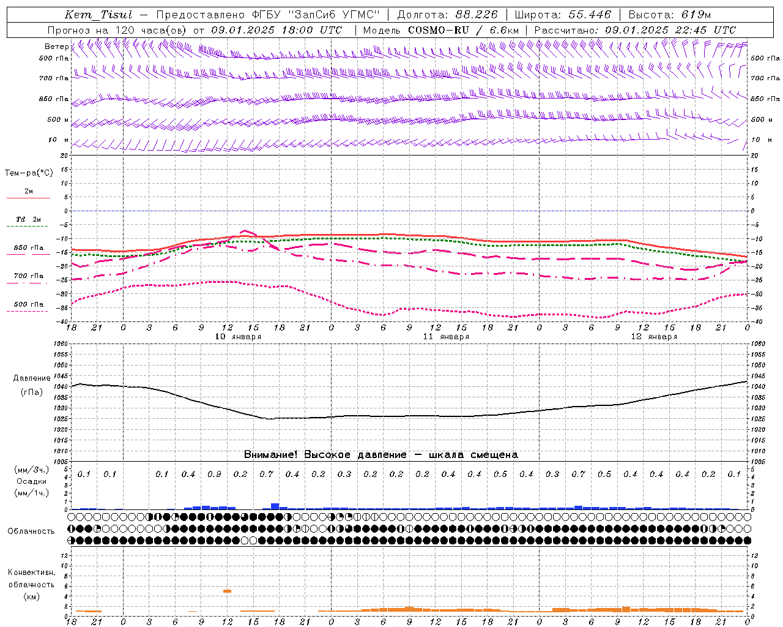Click the Рассчитано: 09.01.2025 22:45 UTC text
Image resolution: width=783 pixels, height=627 pixels.
click(635, 30)
